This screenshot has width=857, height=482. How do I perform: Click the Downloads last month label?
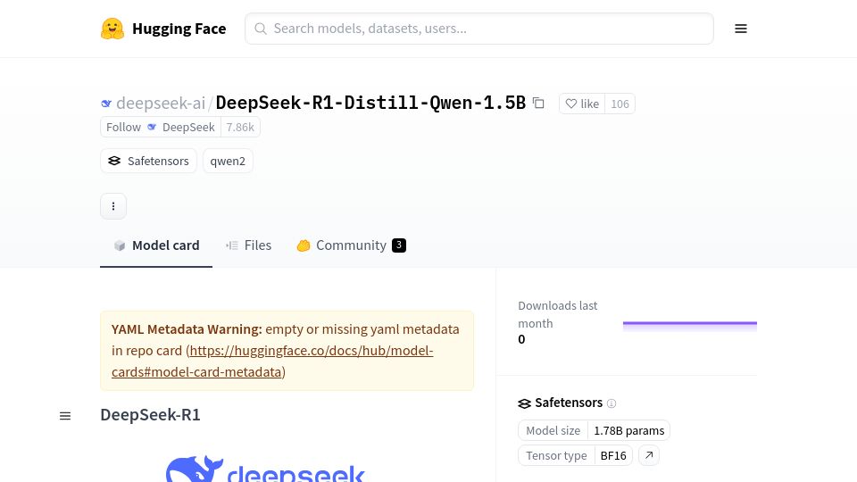557,314
